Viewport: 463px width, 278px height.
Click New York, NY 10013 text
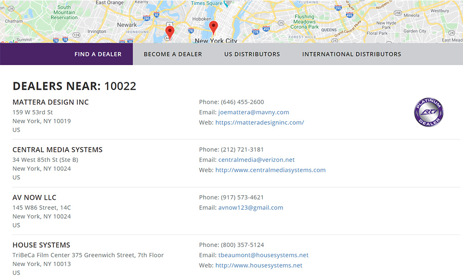tap(42, 264)
